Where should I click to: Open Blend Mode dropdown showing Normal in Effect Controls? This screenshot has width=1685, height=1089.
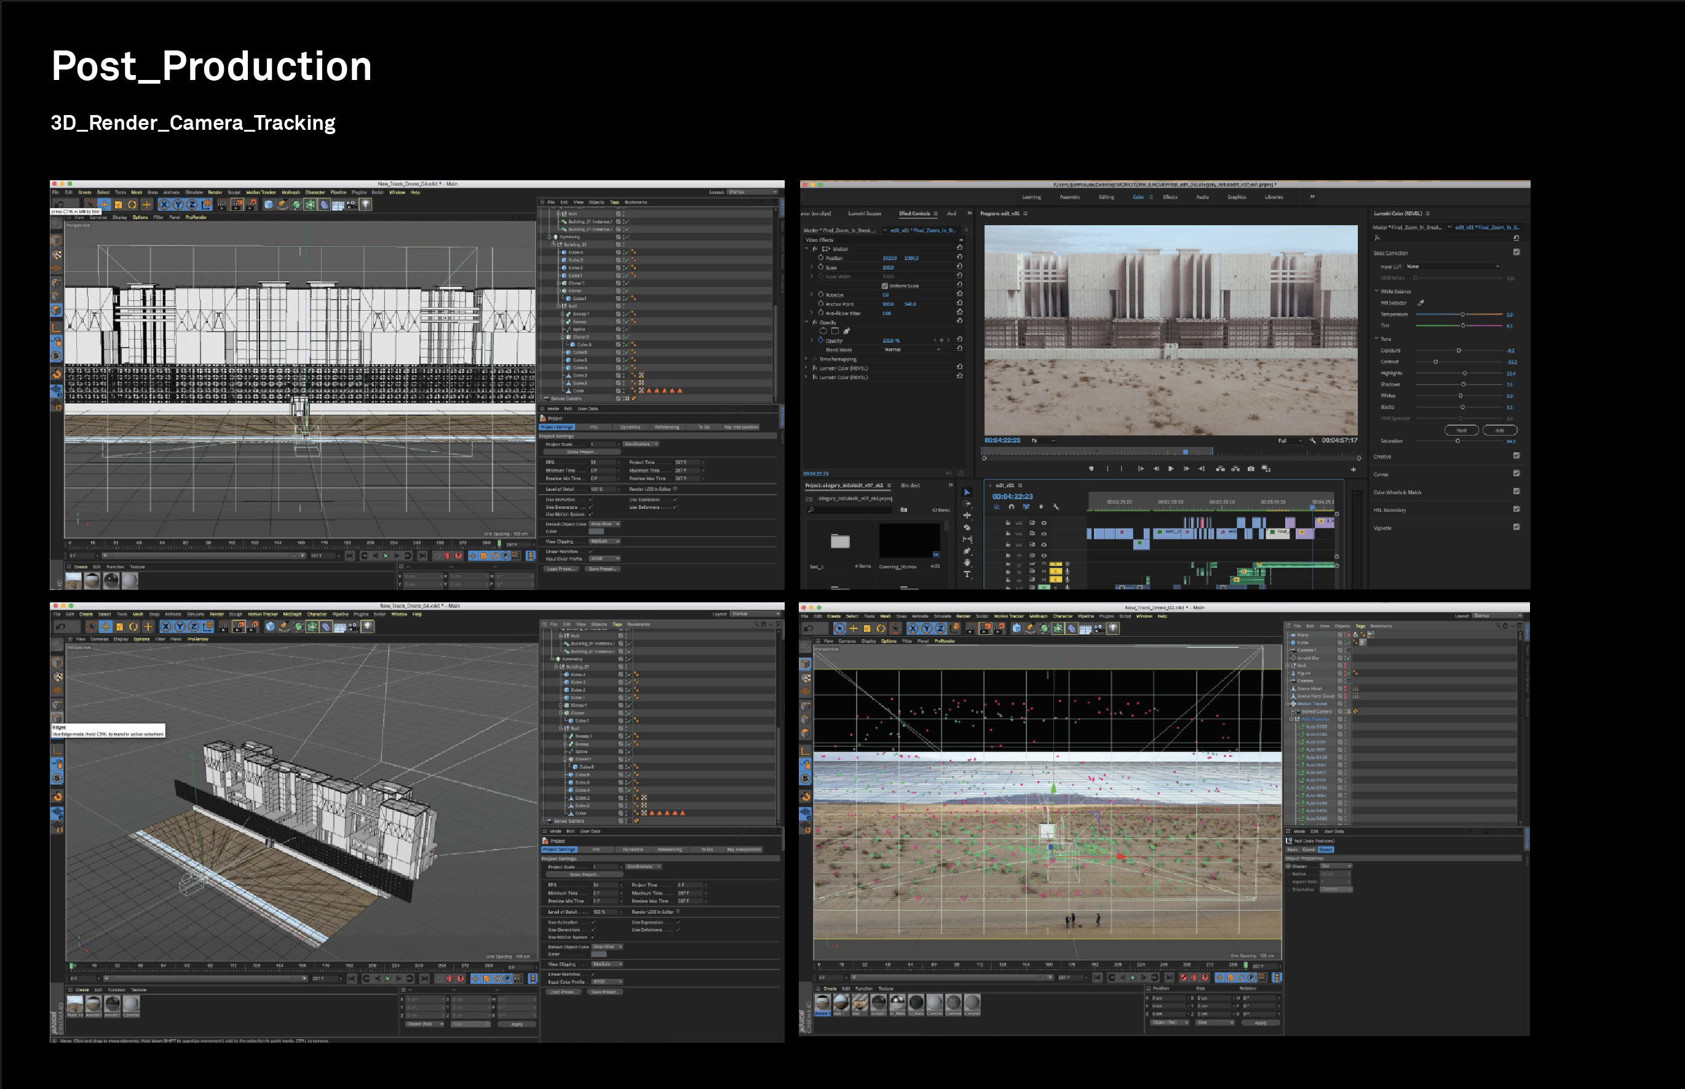(x=912, y=349)
